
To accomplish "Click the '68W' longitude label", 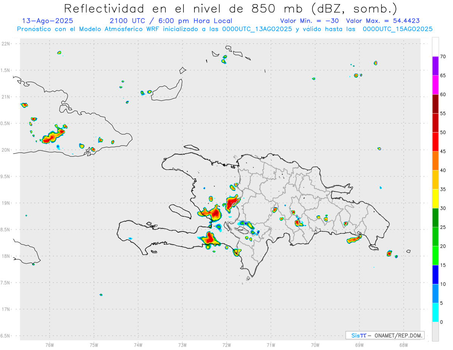I will 404,345.
